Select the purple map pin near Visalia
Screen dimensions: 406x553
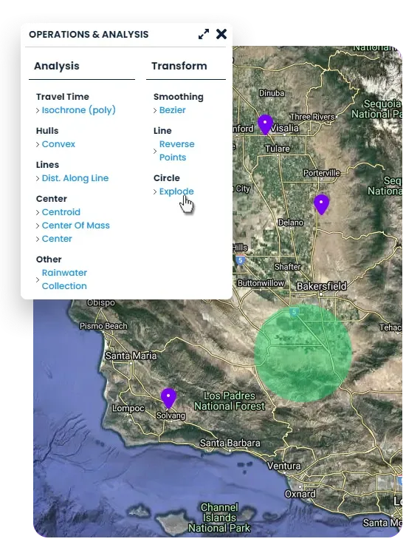click(265, 124)
